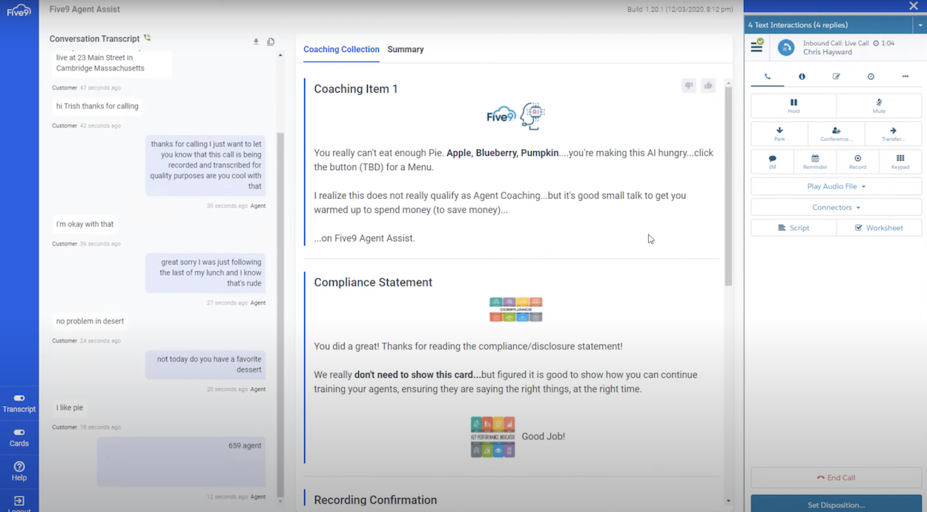The image size is (927, 512).
Task: Click the 'I'm okay with that' message
Action: click(x=85, y=224)
